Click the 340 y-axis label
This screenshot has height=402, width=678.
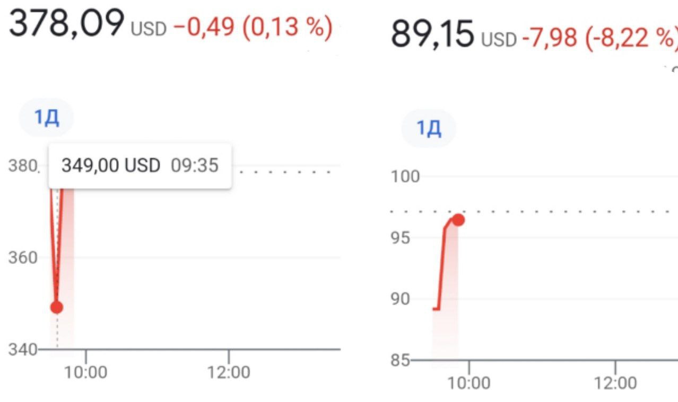click(23, 350)
